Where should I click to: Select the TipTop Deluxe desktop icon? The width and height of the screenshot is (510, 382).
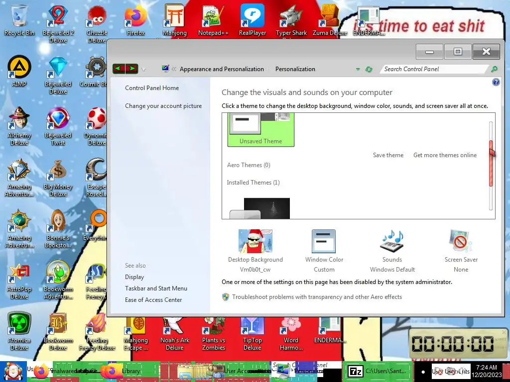click(253, 334)
